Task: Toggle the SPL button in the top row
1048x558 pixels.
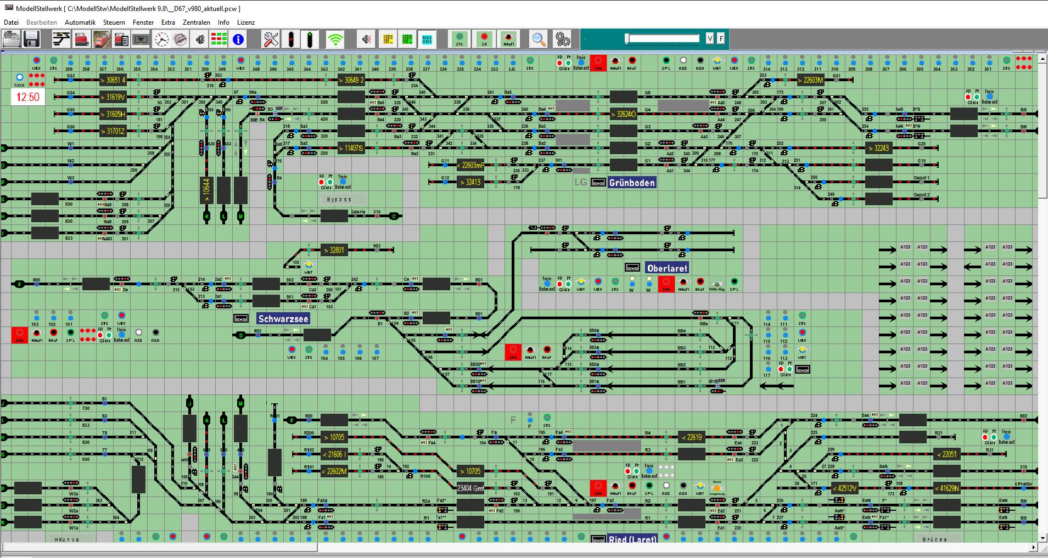Action: coord(666,60)
